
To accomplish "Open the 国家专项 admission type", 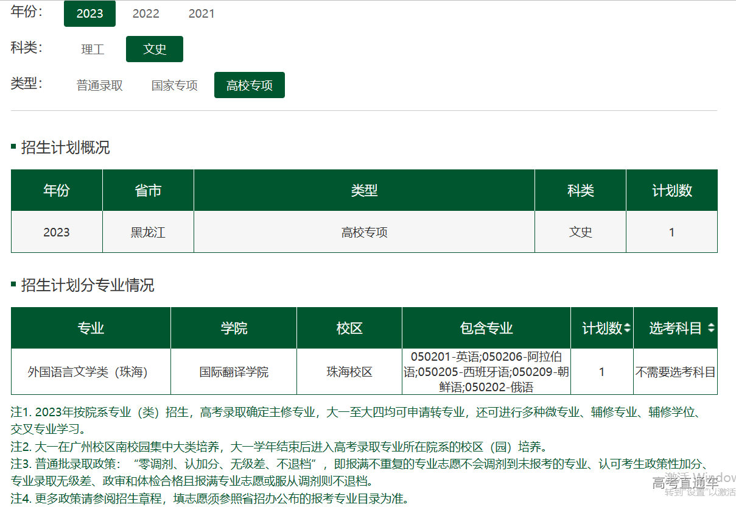I will tap(175, 85).
